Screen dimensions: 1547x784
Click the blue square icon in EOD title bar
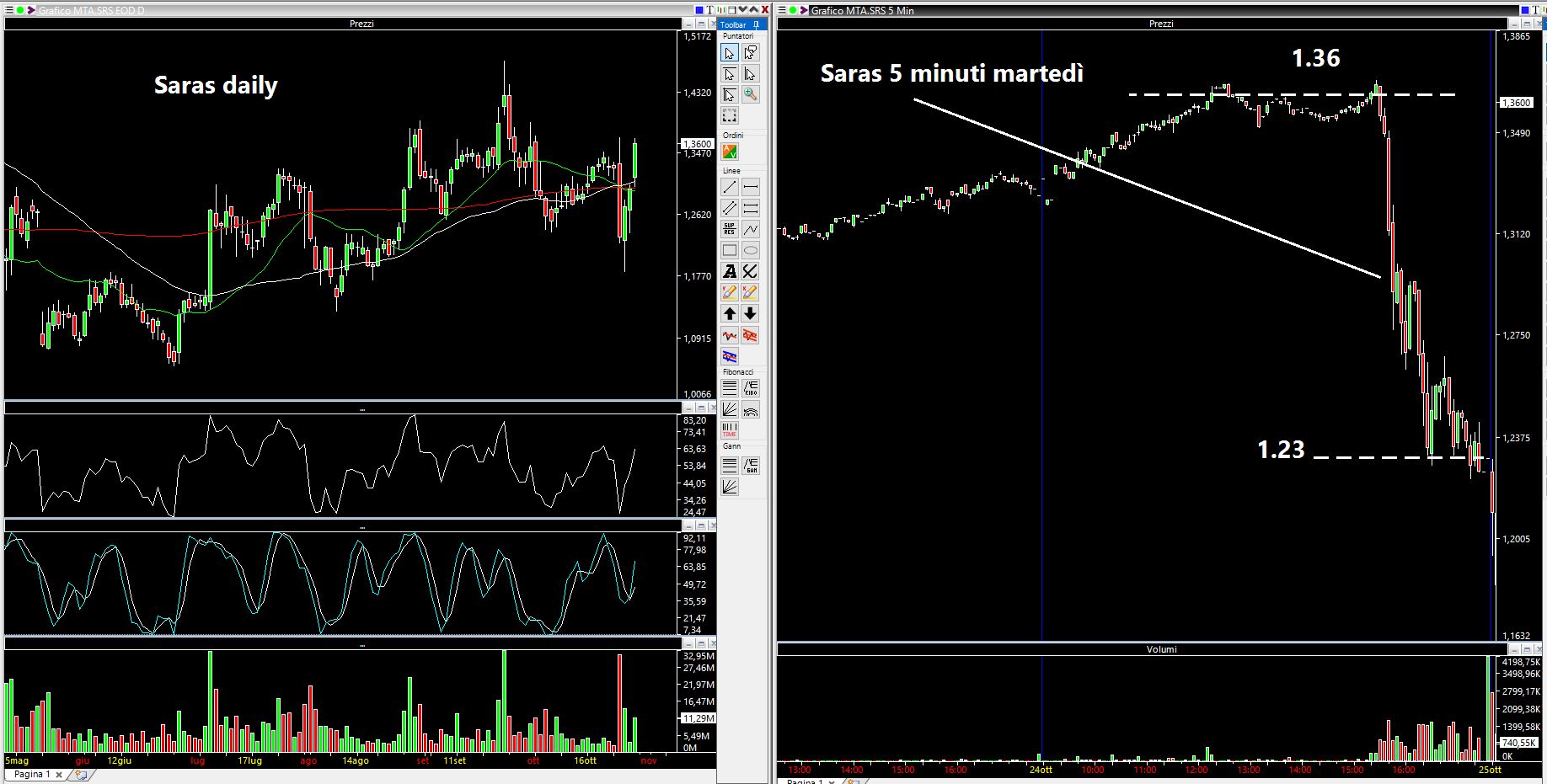(x=699, y=10)
